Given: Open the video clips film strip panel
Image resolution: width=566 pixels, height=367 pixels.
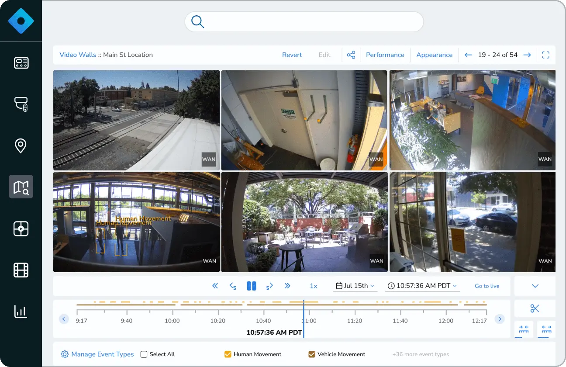Looking at the screenshot, I should click(x=21, y=270).
